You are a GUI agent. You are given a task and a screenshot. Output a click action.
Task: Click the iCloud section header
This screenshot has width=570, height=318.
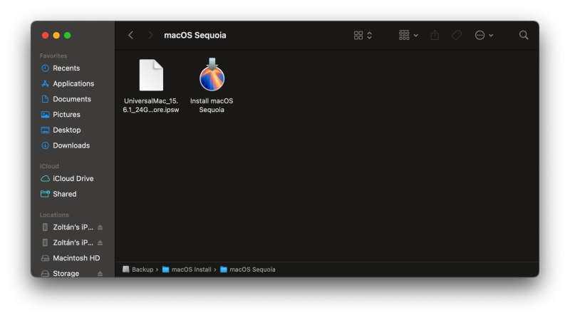49,166
